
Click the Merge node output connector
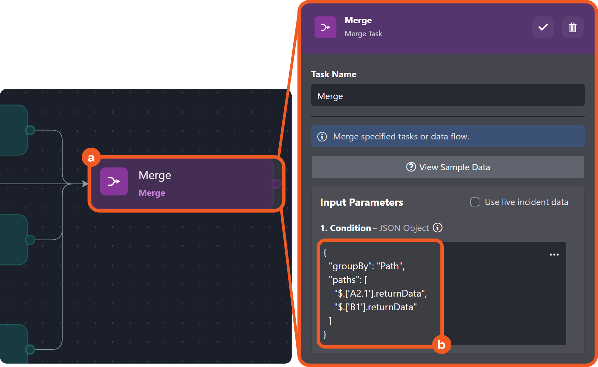[276, 184]
